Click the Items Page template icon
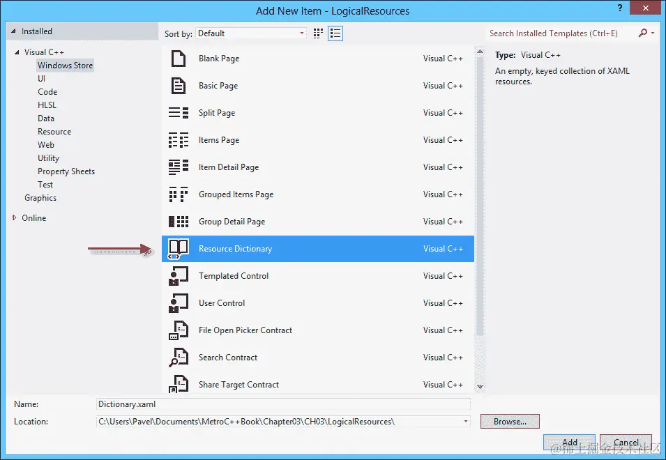Viewport: 666px width, 460px height. (179, 140)
